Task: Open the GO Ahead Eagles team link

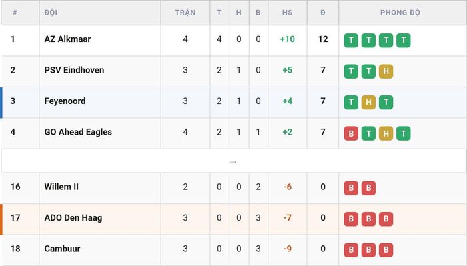Action: coord(78,132)
